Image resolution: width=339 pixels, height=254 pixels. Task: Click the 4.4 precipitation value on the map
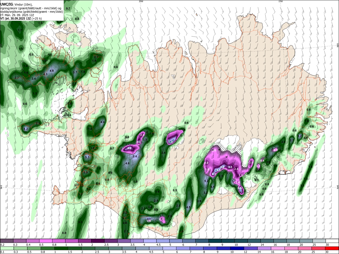click(x=102, y=122)
